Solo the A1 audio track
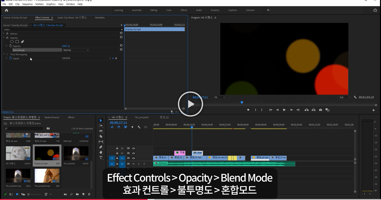The width and height of the screenshot is (381, 200). tap(139, 164)
